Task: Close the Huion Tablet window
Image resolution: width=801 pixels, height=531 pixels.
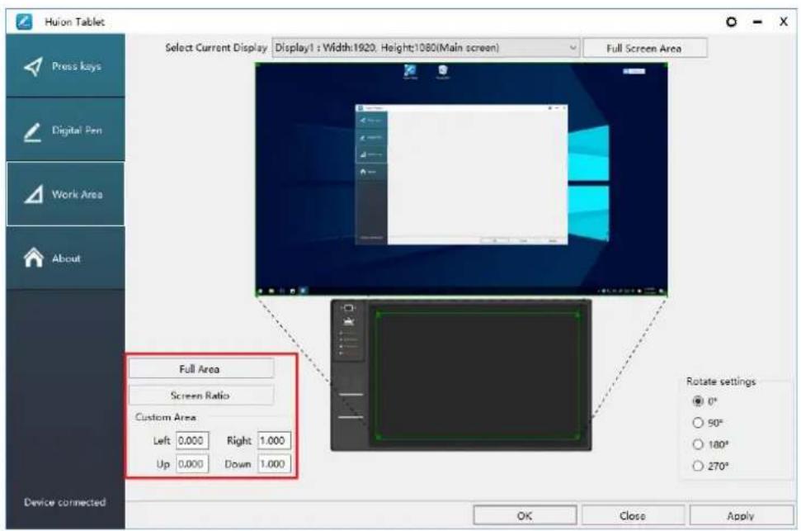Action: [x=783, y=21]
